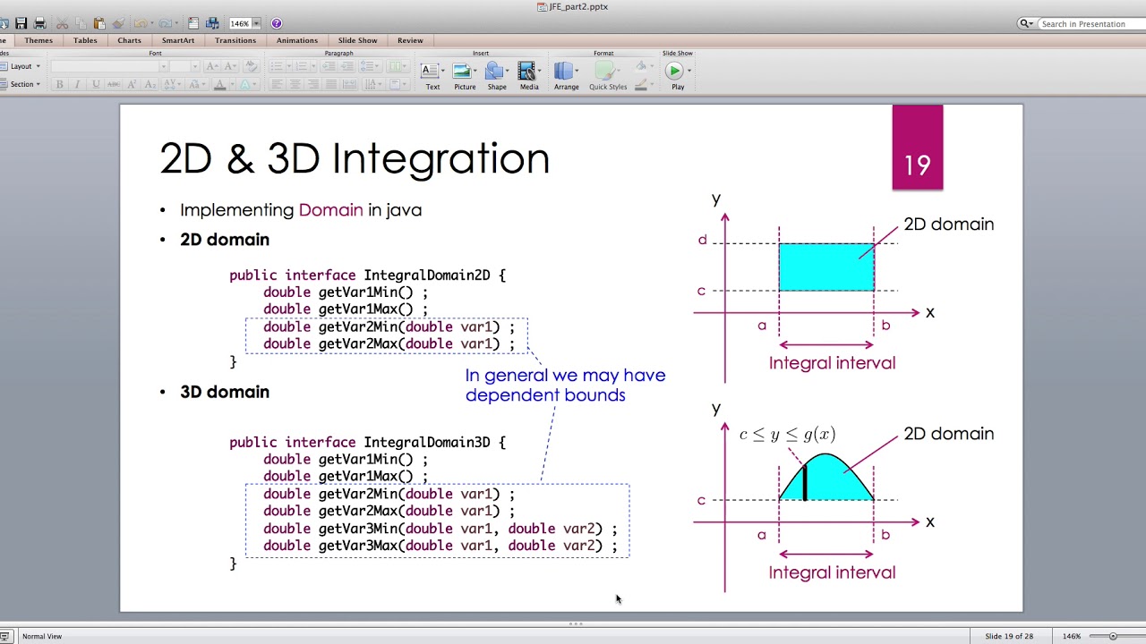Open the Layout dropdown
This screenshot has width=1146, height=644.
pyautogui.click(x=21, y=66)
